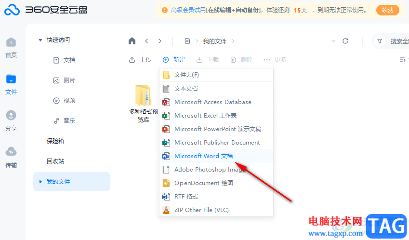The height and width of the screenshot is (240, 409).
Task: Create ZIP Other File (VLC)
Action: point(216,210)
